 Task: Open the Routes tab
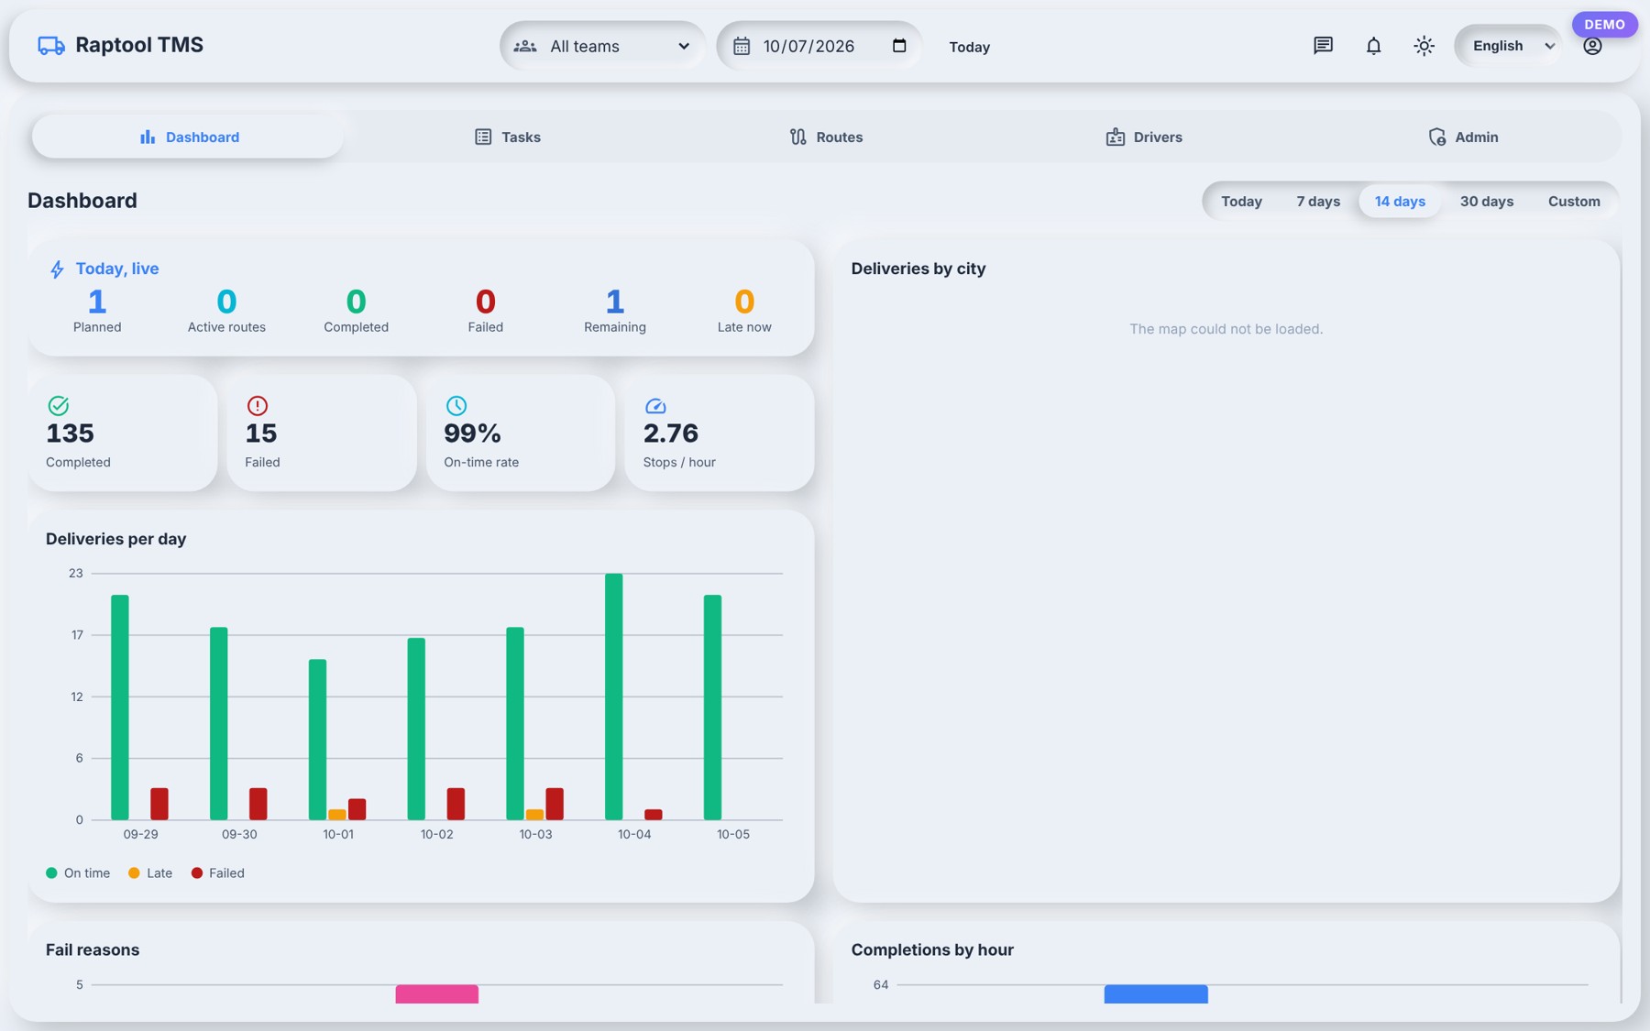pos(825,137)
